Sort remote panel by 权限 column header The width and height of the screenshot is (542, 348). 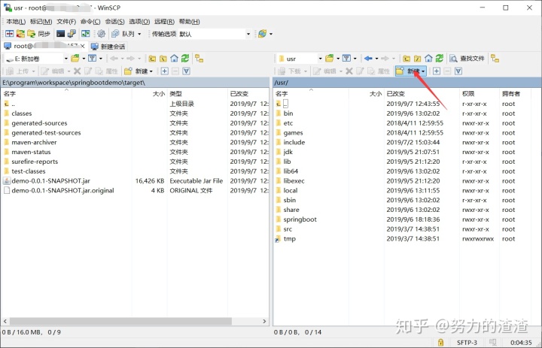click(x=480, y=93)
